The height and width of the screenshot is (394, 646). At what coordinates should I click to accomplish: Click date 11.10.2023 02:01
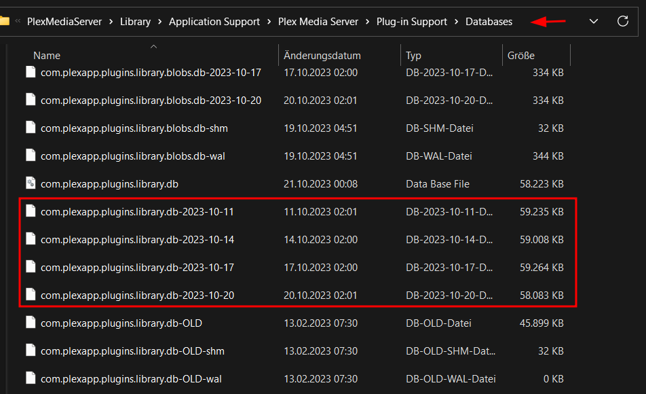(x=320, y=212)
